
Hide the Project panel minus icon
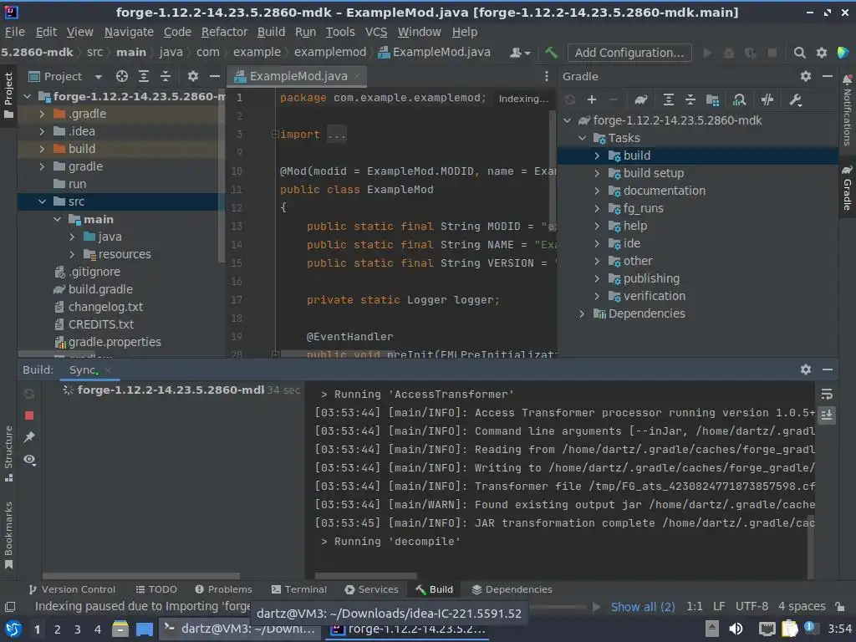pos(215,76)
